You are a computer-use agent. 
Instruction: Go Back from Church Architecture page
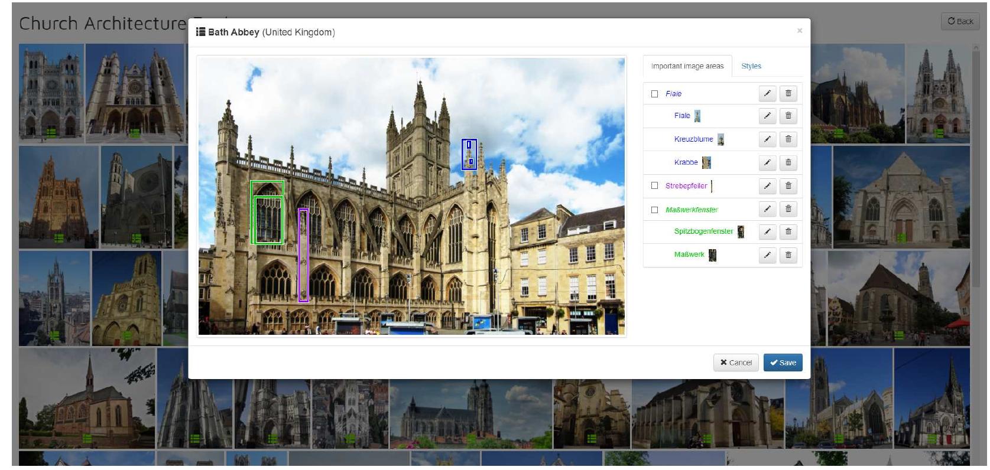960,21
